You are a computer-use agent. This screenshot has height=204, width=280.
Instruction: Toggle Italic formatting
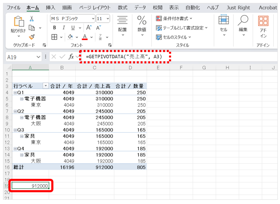tap(63, 28)
